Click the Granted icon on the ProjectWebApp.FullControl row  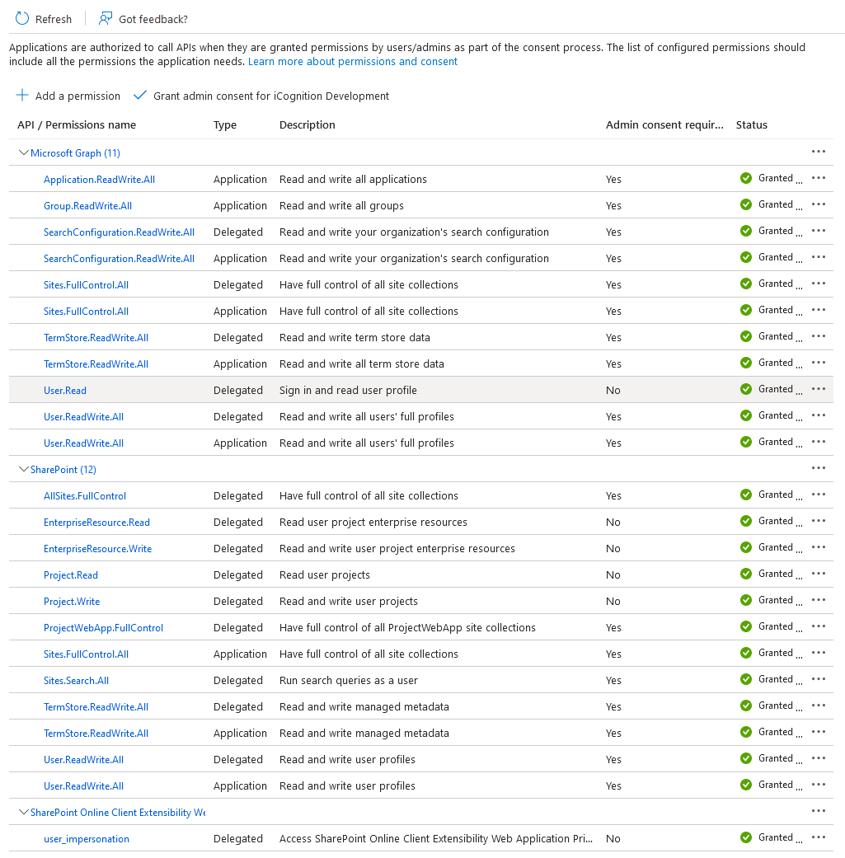746,626
